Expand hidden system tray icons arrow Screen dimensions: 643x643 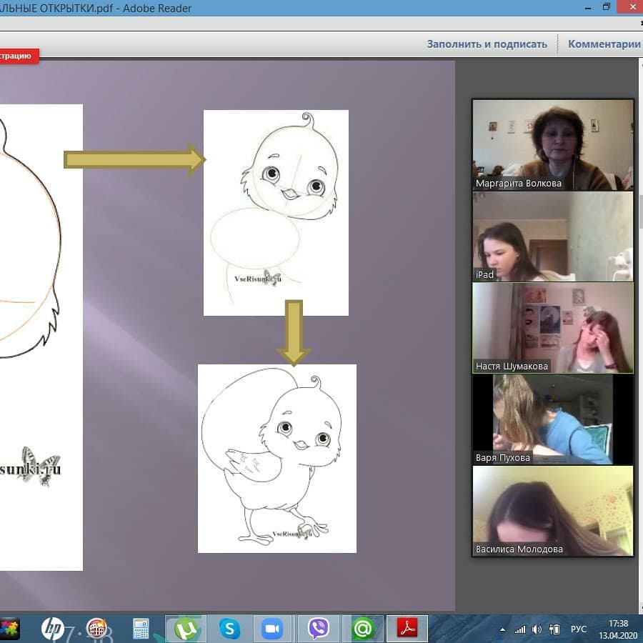click(x=504, y=629)
